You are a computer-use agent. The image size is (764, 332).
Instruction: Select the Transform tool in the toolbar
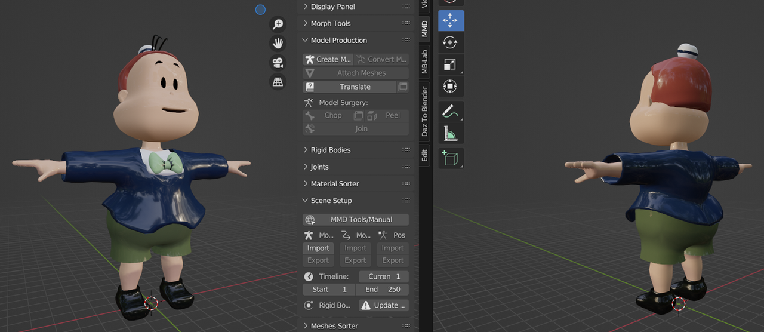coord(451,86)
